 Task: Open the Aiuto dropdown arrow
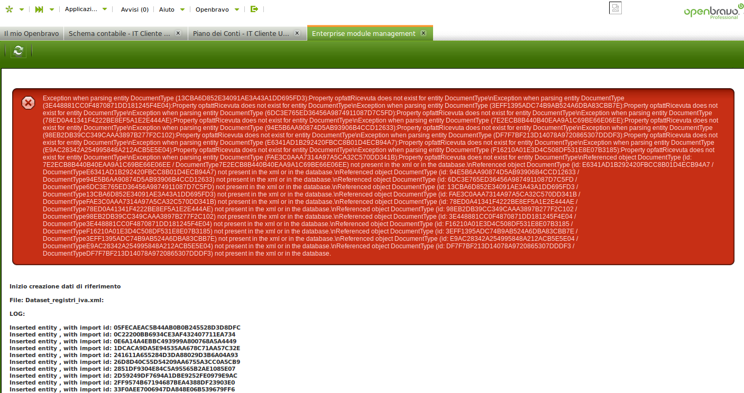click(x=182, y=10)
